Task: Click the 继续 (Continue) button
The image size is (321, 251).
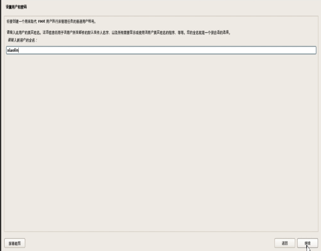Action: pyautogui.click(x=307, y=243)
